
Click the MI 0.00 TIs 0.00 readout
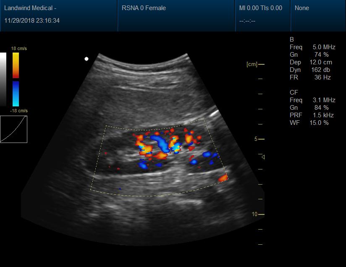pyautogui.click(x=261, y=8)
